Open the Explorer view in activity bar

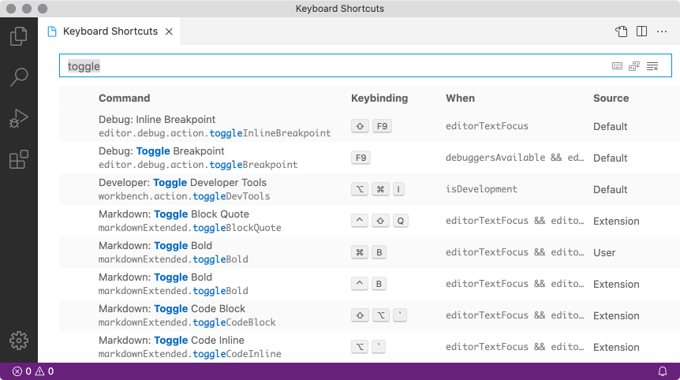pyautogui.click(x=18, y=36)
